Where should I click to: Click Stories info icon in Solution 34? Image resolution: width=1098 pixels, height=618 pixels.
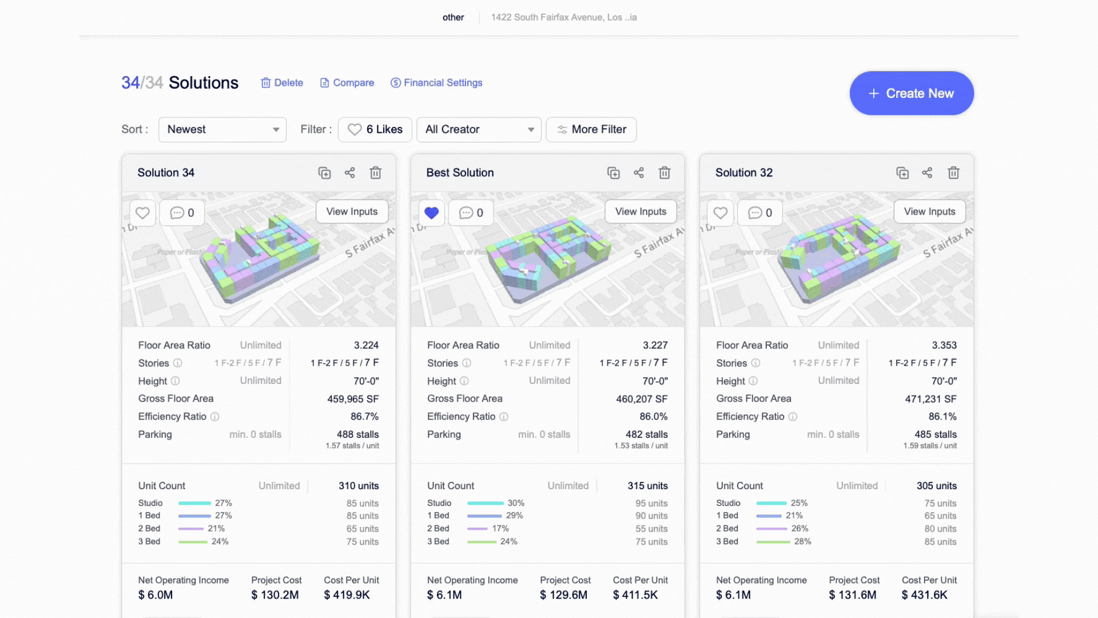tap(178, 363)
